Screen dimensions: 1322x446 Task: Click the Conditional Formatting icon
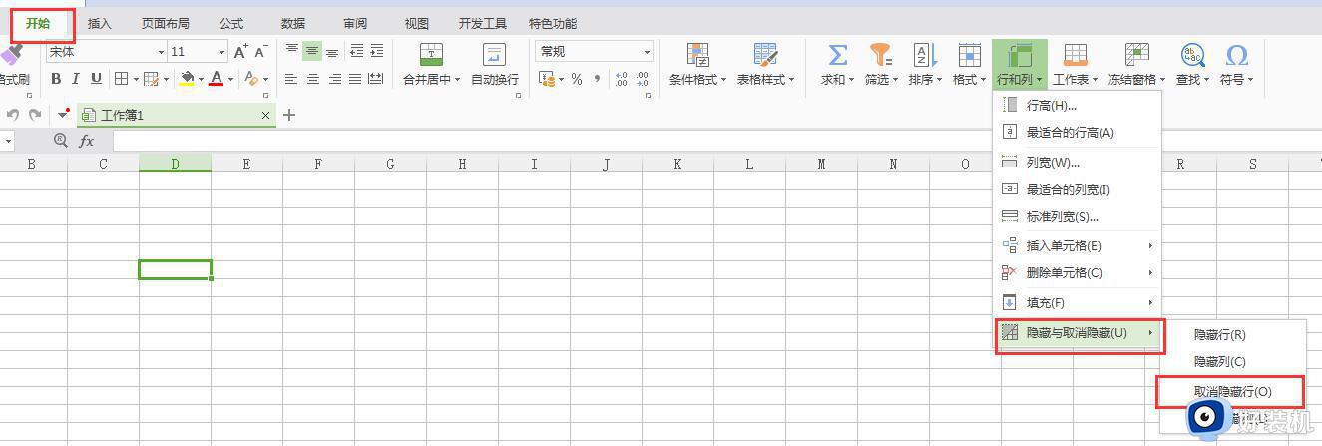coord(698,55)
